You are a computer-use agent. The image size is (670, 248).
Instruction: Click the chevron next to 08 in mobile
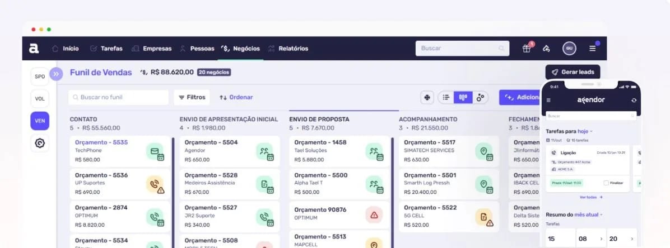[601, 239]
